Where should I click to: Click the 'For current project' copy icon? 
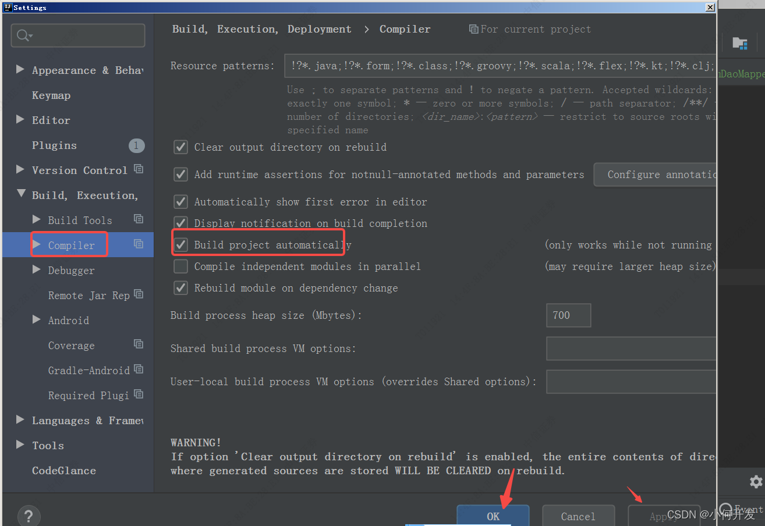(474, 29)
